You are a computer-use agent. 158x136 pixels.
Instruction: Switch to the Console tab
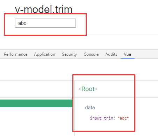91,54
